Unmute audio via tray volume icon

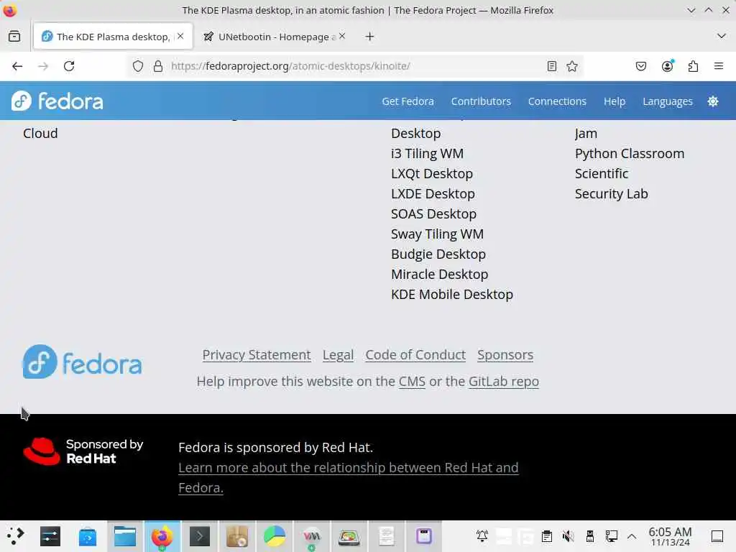pyautogui.click(x=568, y=535)
